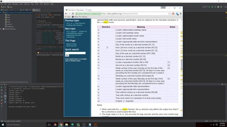Screen dimensions: 227x127
Task: Select the F.py editor tab
Action: 36,10
